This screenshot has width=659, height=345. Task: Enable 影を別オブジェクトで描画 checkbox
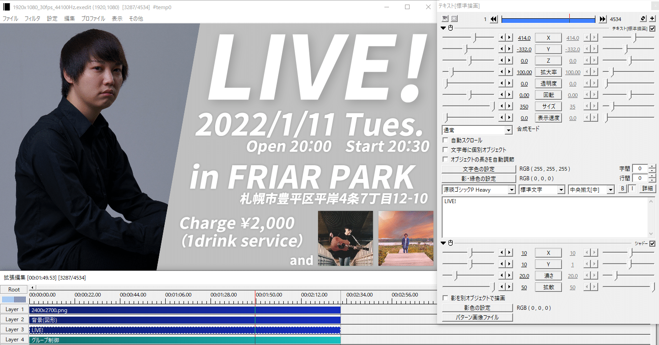click(x=446, y=298)
